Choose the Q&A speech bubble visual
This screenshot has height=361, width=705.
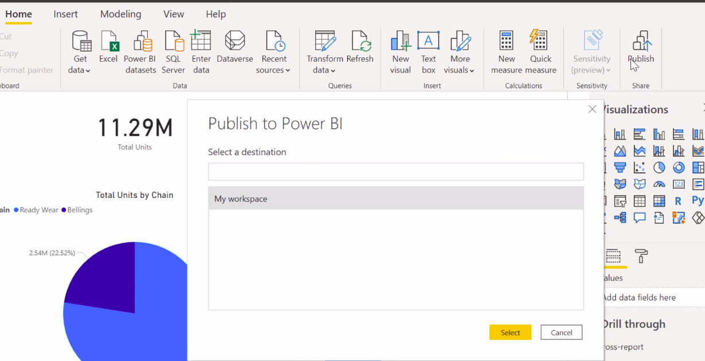640,217
